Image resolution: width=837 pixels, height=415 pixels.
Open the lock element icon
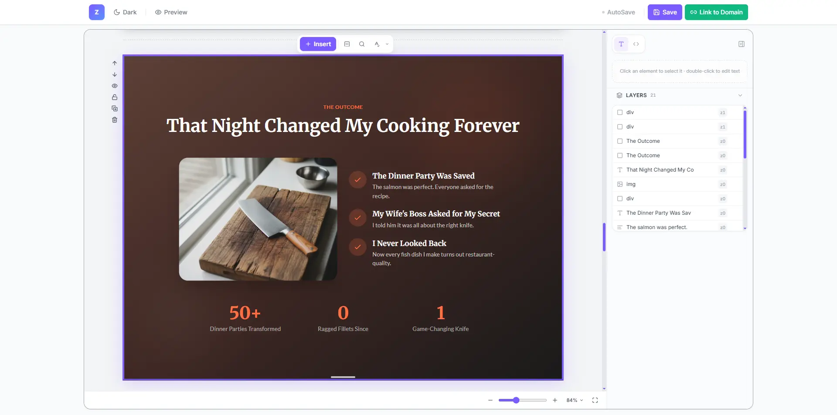pos(115,97)
